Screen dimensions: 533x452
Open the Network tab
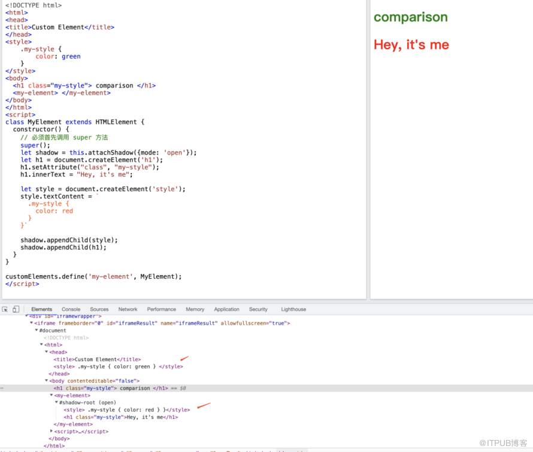128,309
